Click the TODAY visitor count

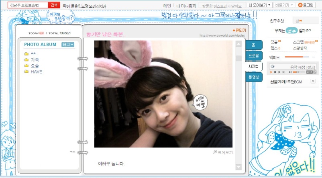click(x=36, y=33)
